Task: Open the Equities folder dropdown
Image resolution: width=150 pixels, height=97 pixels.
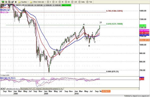Action: tap(23, 2)
